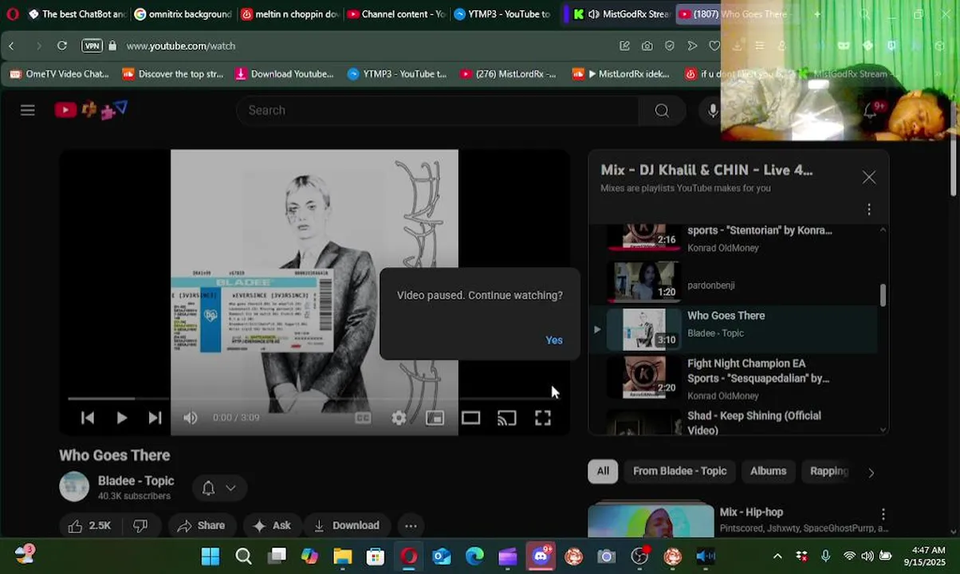
Task: Open more actions three-dot menu below video
Action: (x=411, y=525)
